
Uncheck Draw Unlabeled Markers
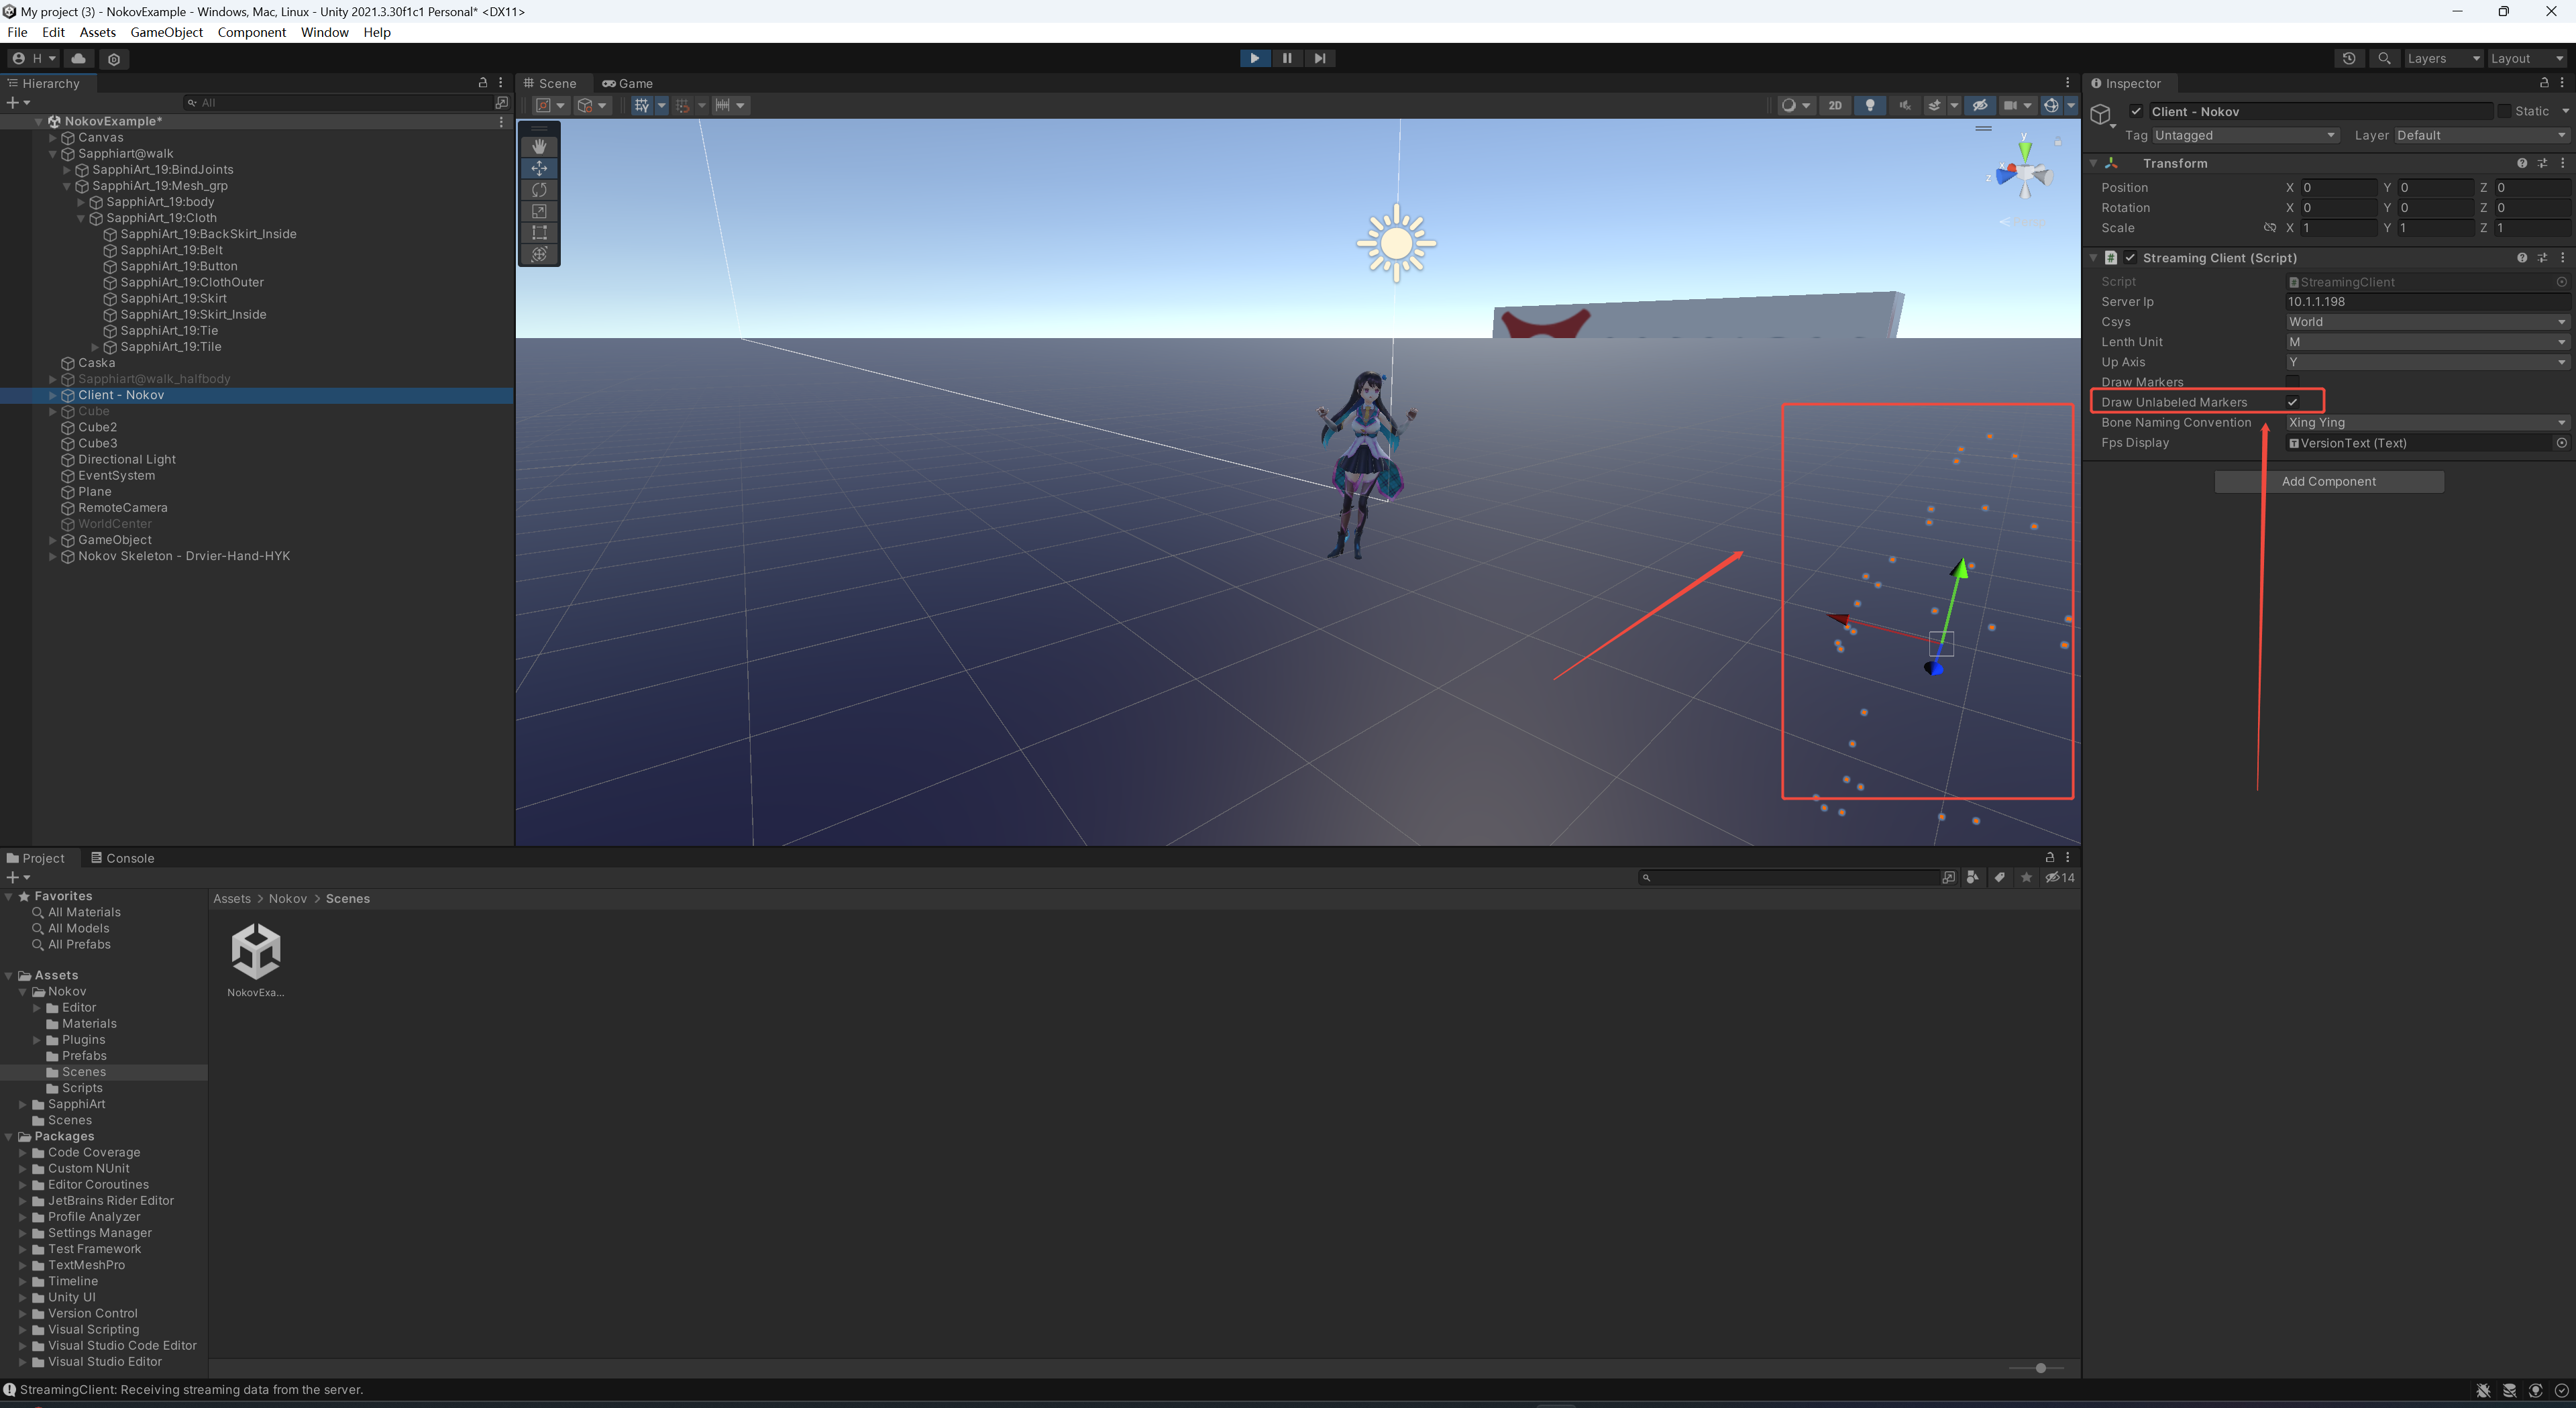coord(2292,402)
